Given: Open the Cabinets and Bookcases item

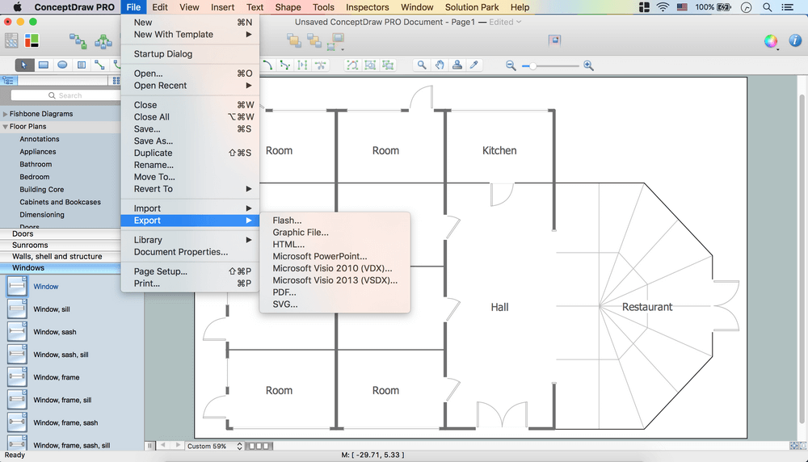Looking at the screenshot, I should 61,203.
